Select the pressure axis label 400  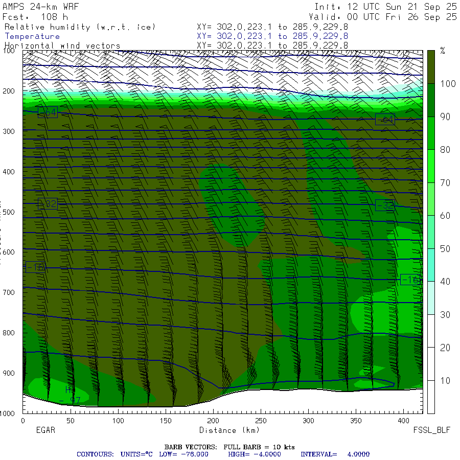(9, 172)
